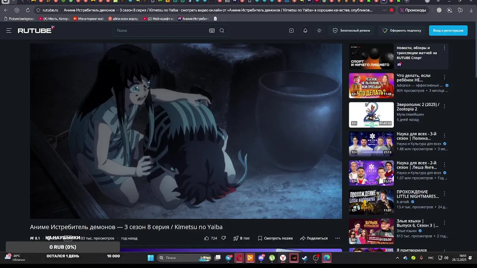Open (2) Майнкрафт bookmark
This screenshot has height=268, width=477.
[158, 19]
